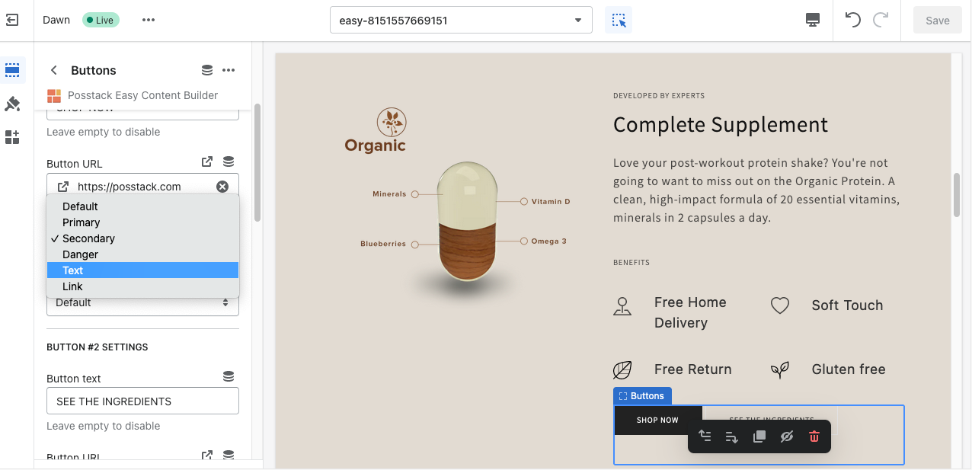The width and height of the screenshot is (972, 470).
Task: Switch the preview device with the desktop icon
Action: pos(813,21)
